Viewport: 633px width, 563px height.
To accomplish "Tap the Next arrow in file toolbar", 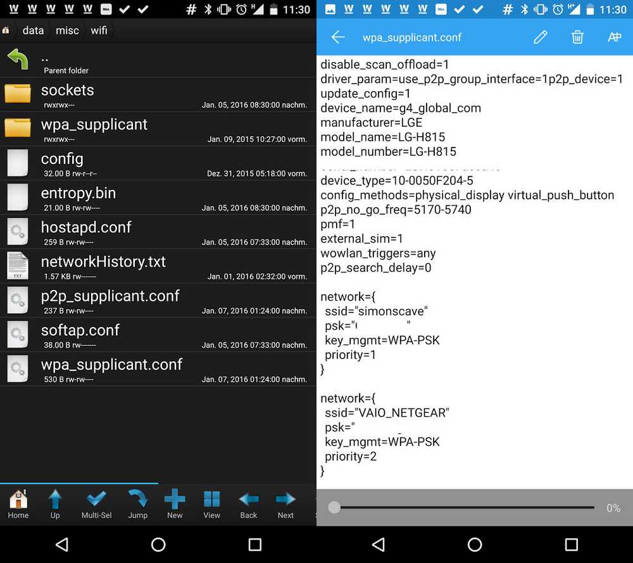I will click(285, 503).
